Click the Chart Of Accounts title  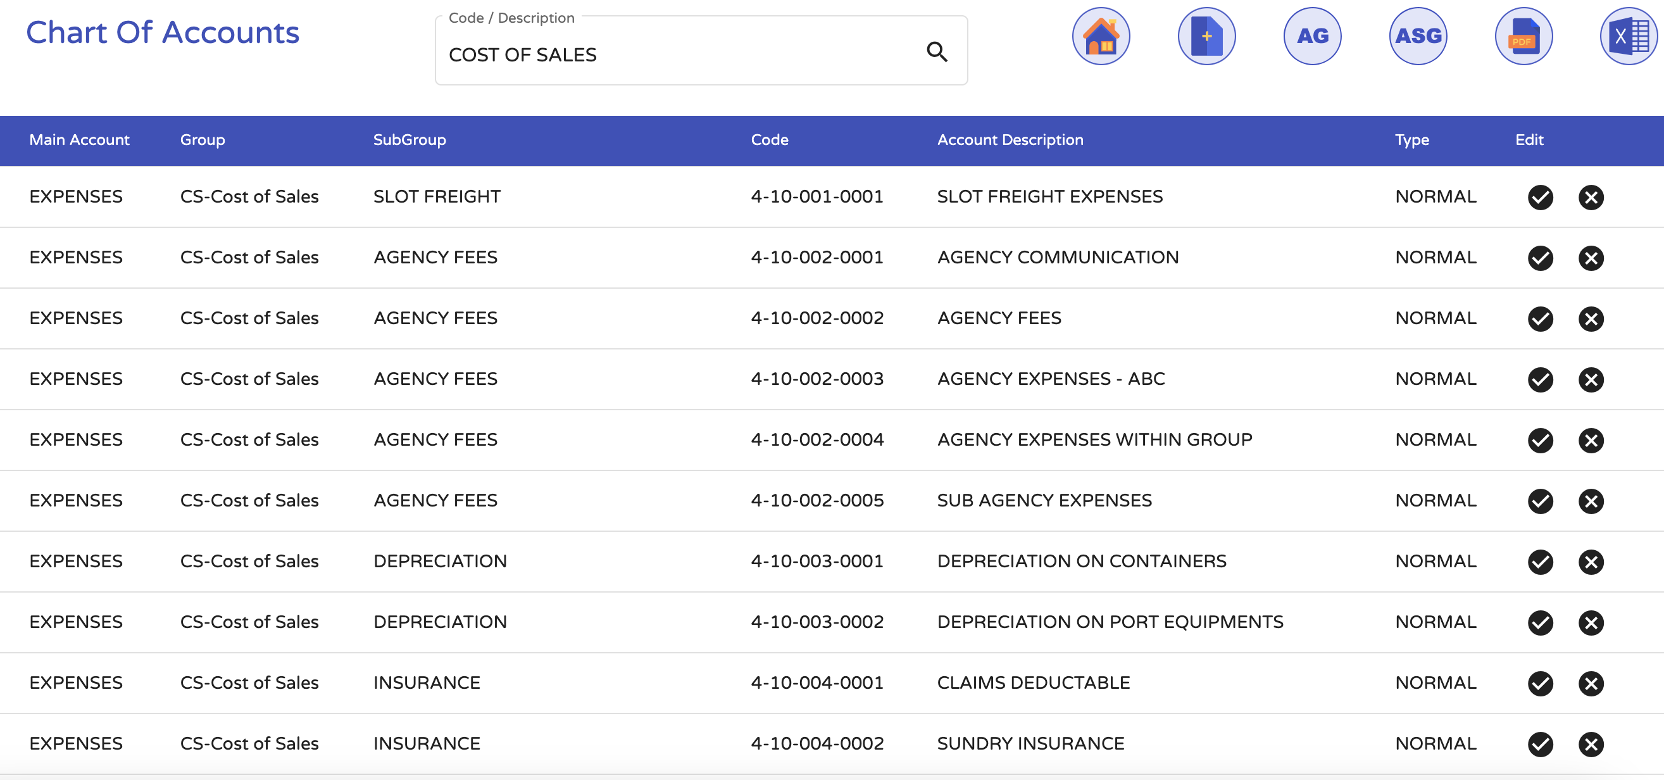(x=163, y=32)
